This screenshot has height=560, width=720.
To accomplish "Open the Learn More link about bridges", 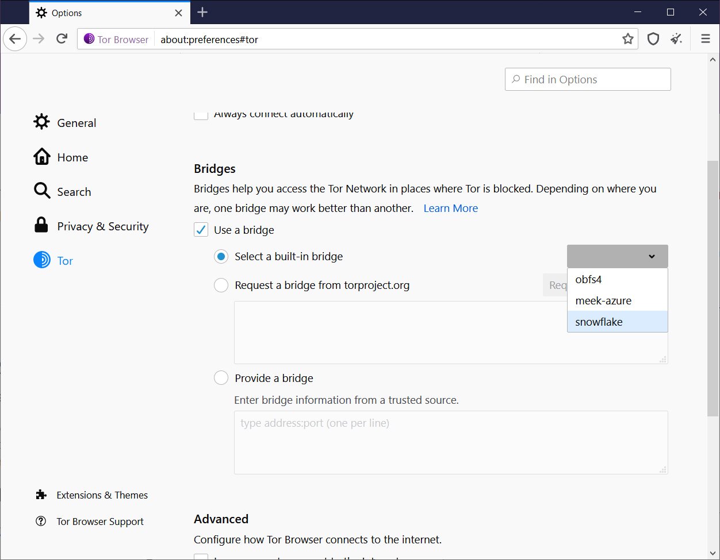I will [x=450, y=208].
